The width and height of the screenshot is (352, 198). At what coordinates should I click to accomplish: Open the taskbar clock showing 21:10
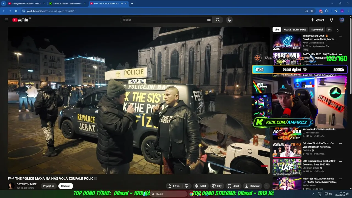pyautogui.click(x=339, y=194)
